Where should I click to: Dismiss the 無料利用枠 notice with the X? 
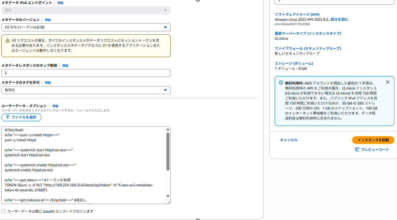[x=387, y=82]
